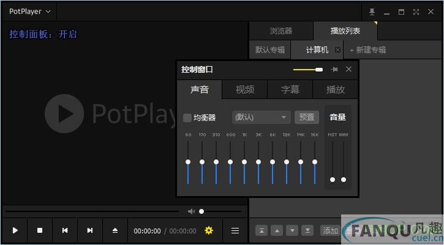This screenshot has width=444, height=245.
Task: Open a file with the eject button
Action: pyautogui.click(x=115, y=230)
